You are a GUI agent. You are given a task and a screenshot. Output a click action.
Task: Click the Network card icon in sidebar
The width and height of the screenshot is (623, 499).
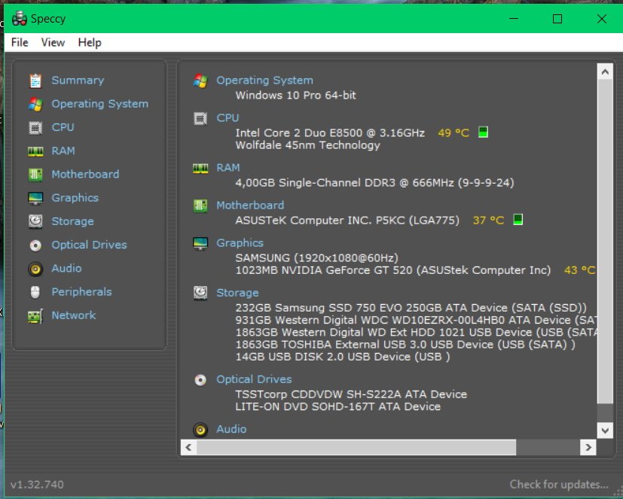(x=35, y=316)
